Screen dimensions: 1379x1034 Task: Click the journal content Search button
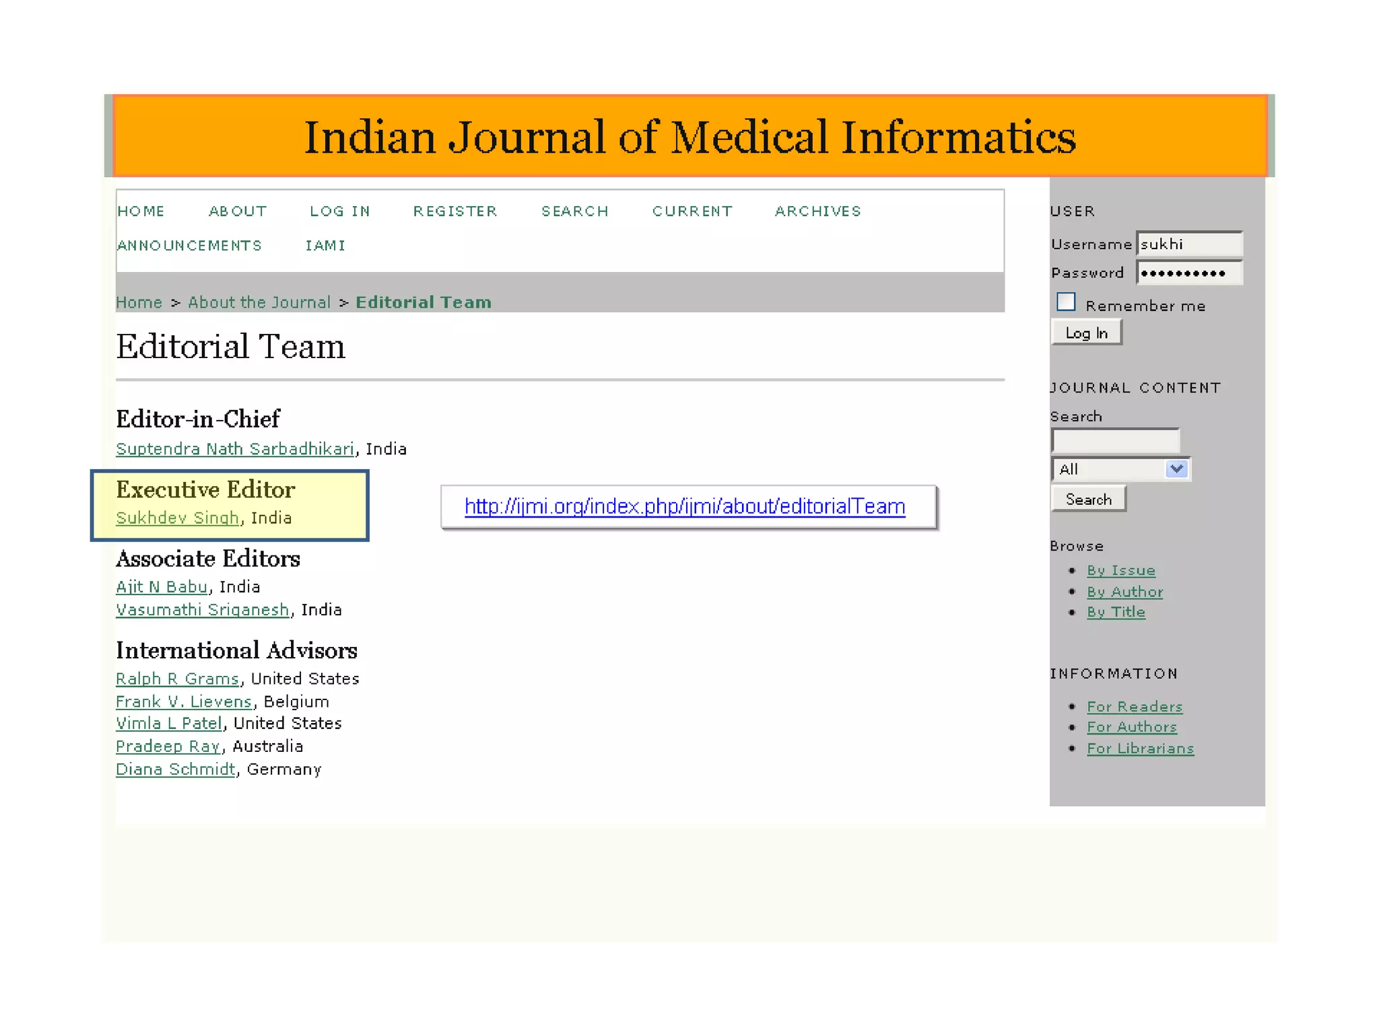coord(1087,499)
